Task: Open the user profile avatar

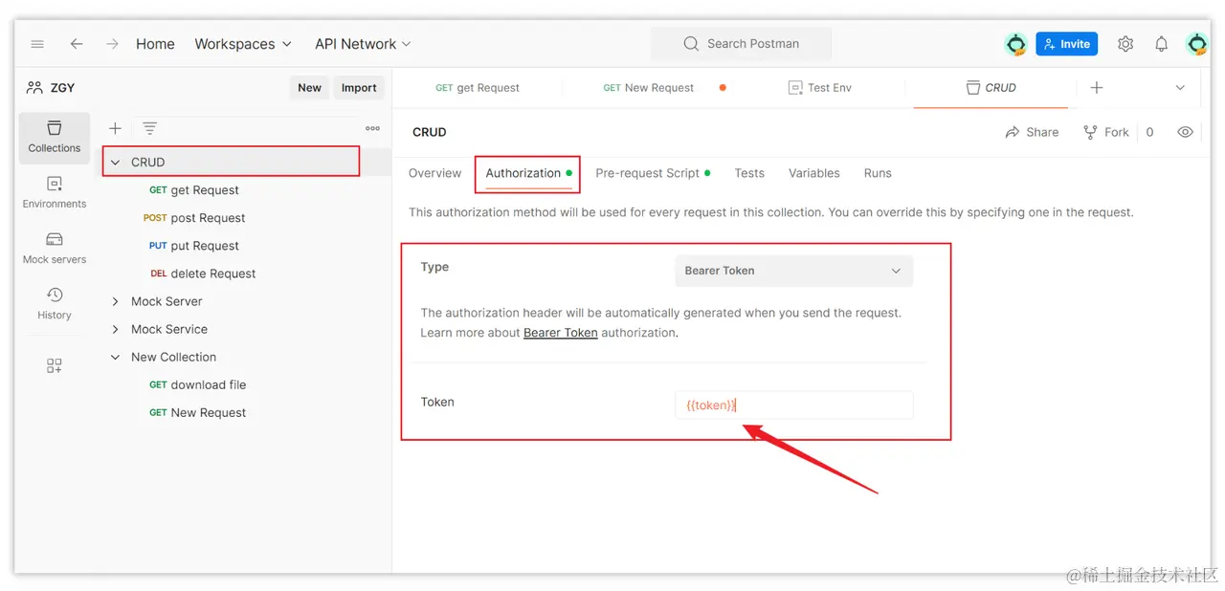Action: pos(1196,44)
